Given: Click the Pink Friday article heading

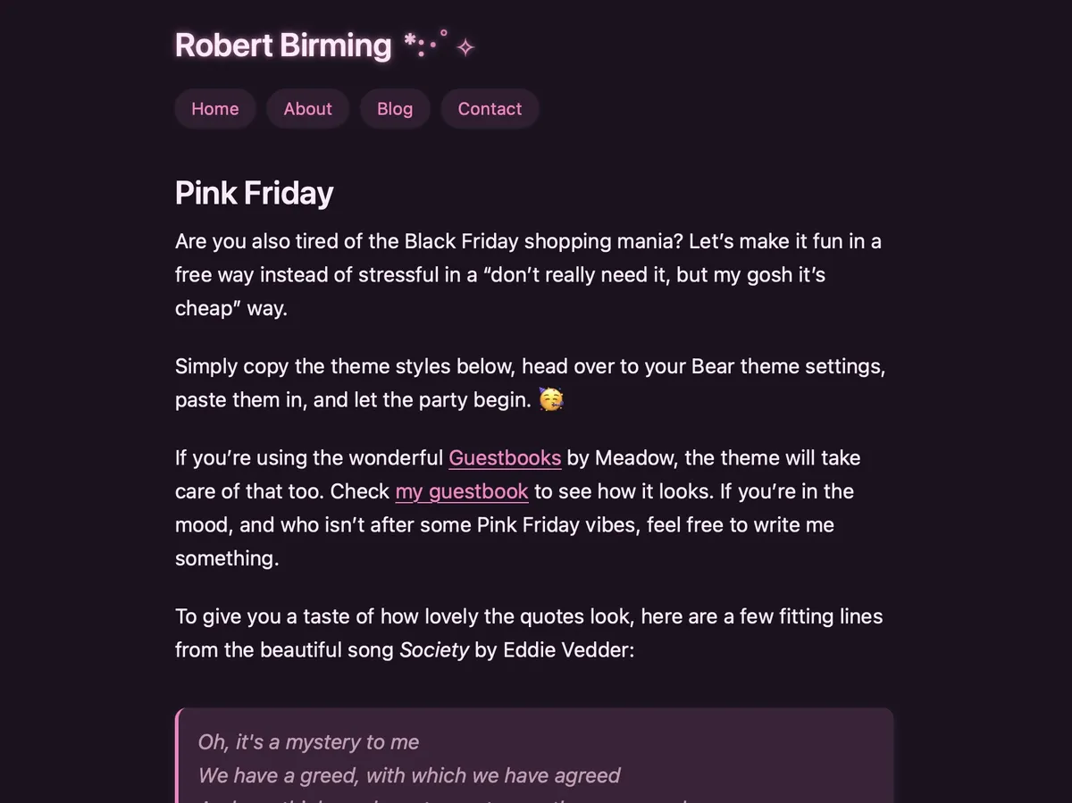Looking at the screenshot, I should pyautogui.click(x=254, y=192).
